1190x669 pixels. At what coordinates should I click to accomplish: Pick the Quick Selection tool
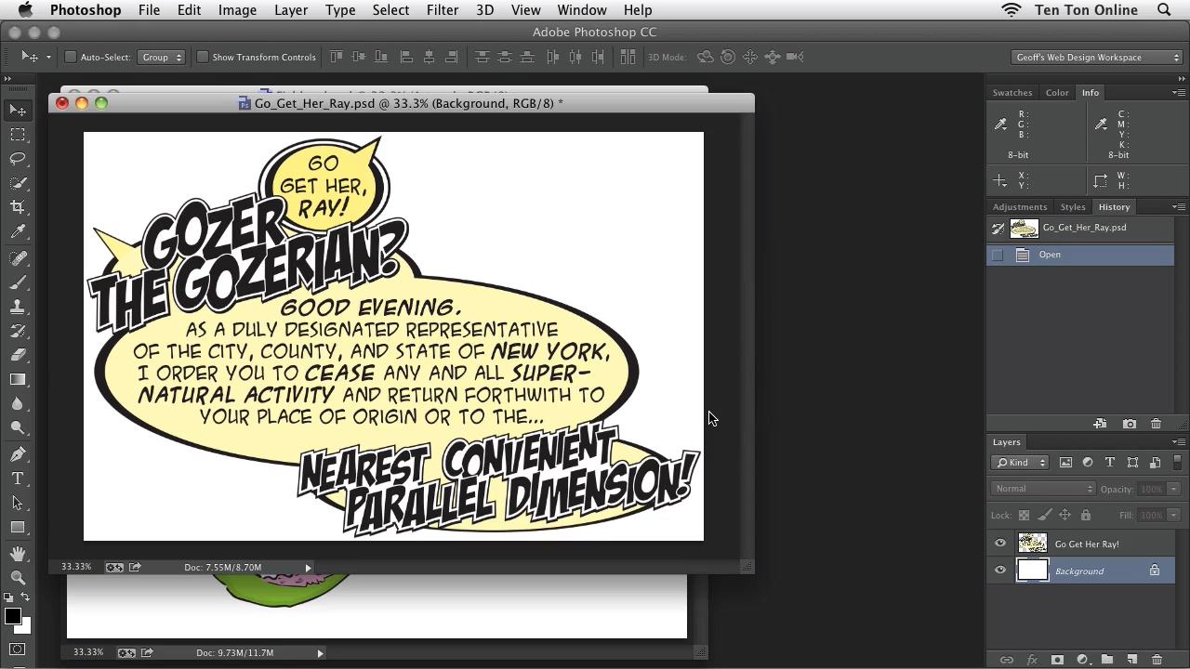coord(18,183)
